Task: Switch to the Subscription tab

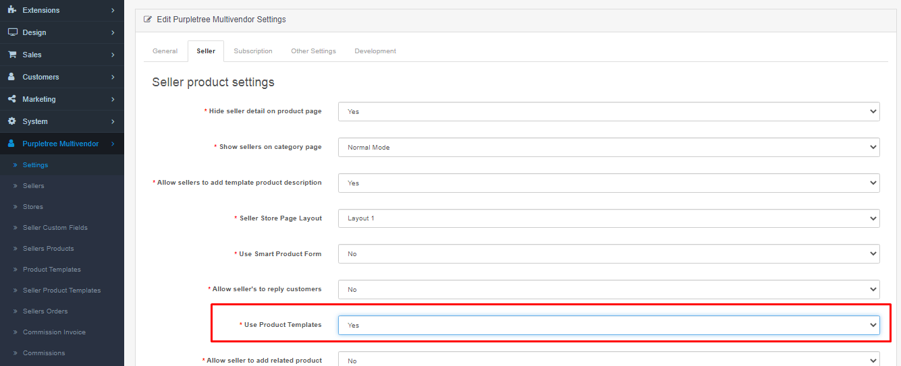Action: tap(253, 51)
